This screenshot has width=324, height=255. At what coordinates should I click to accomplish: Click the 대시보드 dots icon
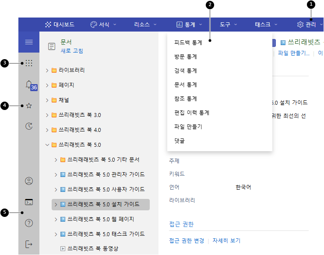click(x=48, y=25)
